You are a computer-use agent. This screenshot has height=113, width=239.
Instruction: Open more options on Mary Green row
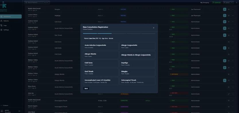[233, 87]
